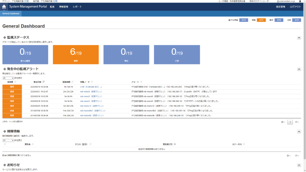Sort alerts by アラート column icon
306x172 pixels.
coord(141,82)
